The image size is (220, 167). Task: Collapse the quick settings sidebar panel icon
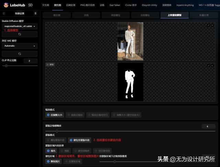[4, 13]
